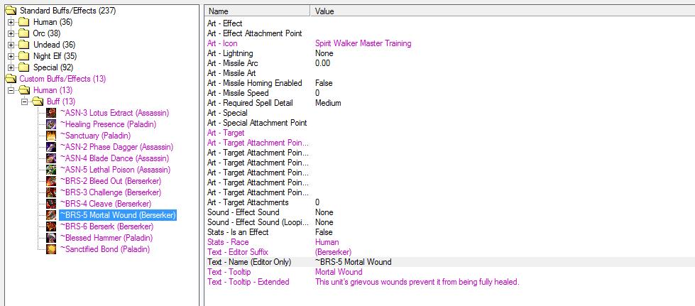Viewport: 695px width, 306px height.
Task: Click the Spirit Walker Master Training value
Action: (363, 43)
